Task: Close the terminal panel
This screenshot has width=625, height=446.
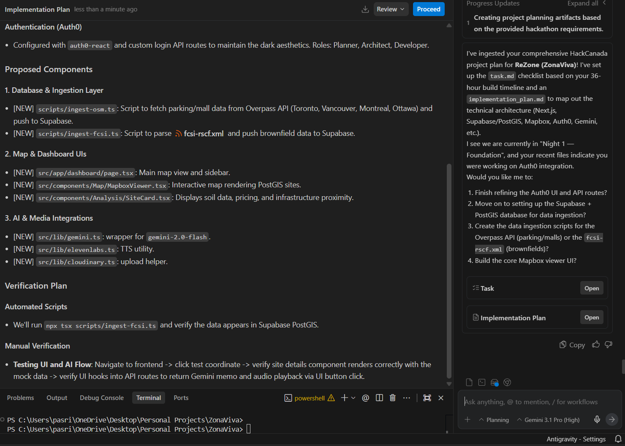Action: [x=441, y=397]
